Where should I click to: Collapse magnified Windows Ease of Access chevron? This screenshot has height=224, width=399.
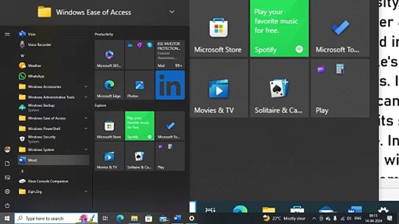172,12
